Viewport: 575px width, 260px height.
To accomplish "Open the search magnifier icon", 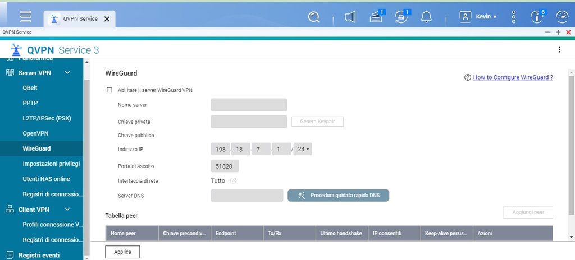I will click(x=313, y=17).
